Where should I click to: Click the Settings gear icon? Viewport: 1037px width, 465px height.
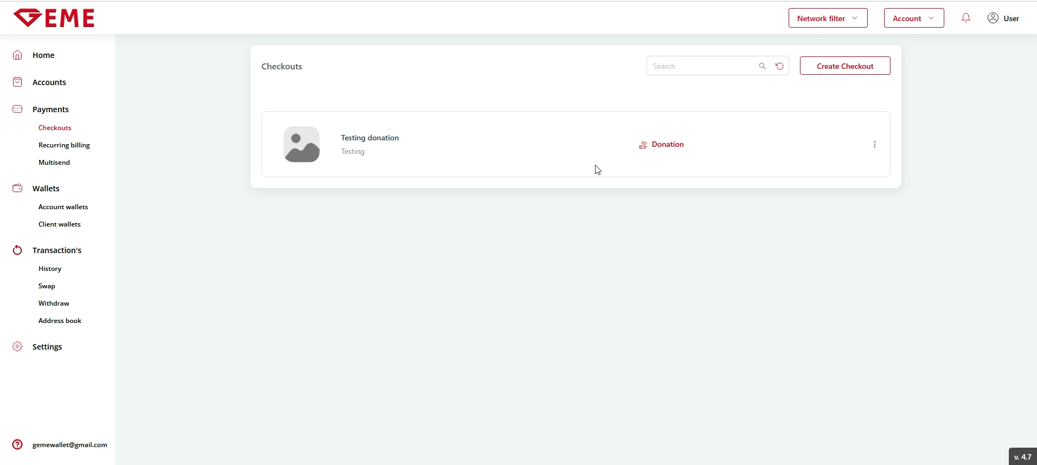coord(17,346)
